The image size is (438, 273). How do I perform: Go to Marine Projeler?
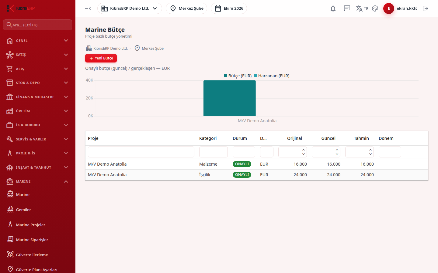pos(38,225)
